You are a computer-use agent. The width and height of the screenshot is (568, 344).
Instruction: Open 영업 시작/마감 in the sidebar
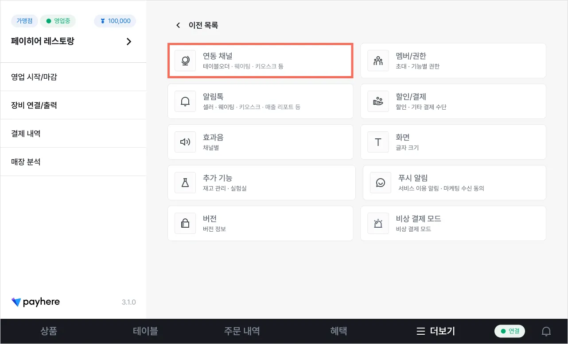(35, 77)
